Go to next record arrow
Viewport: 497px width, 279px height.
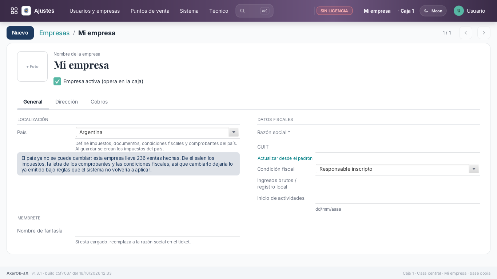pos(484,33)
